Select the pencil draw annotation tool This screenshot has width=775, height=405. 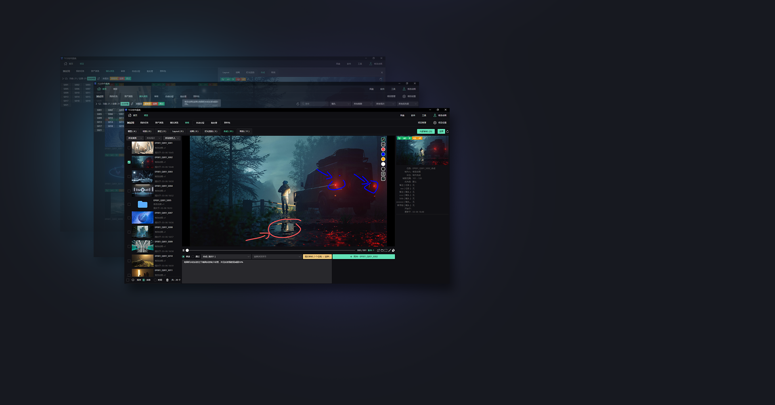(383, 139)
